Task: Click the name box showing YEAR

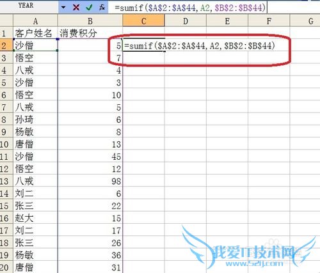Action: [x=26, y=6]
